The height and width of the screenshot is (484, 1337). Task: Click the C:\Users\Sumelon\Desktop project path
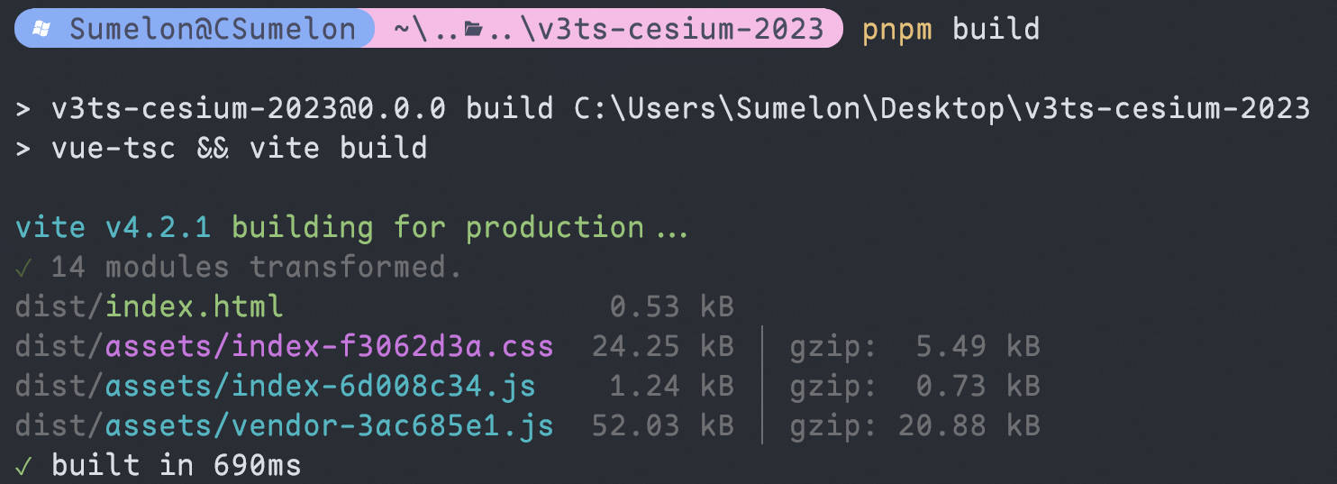788,108
